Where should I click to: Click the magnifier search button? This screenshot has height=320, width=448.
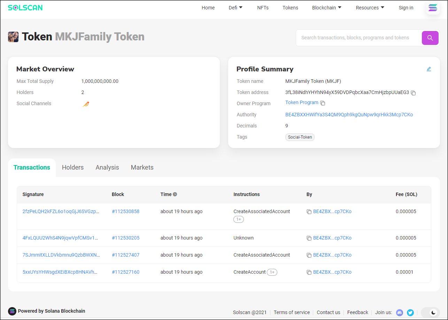[430, 38]
